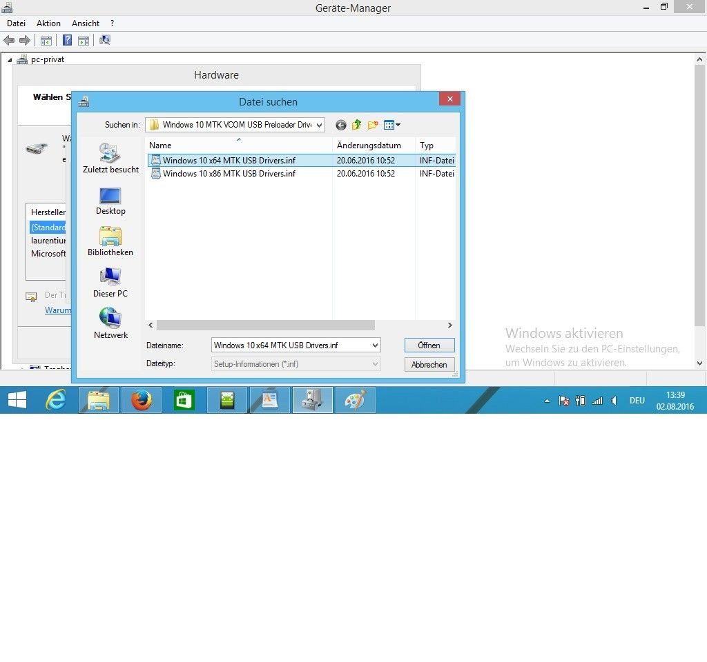Viewport: 707px width, 662px height.
Task: Open the Windows Start button
Action: [17, 400]
